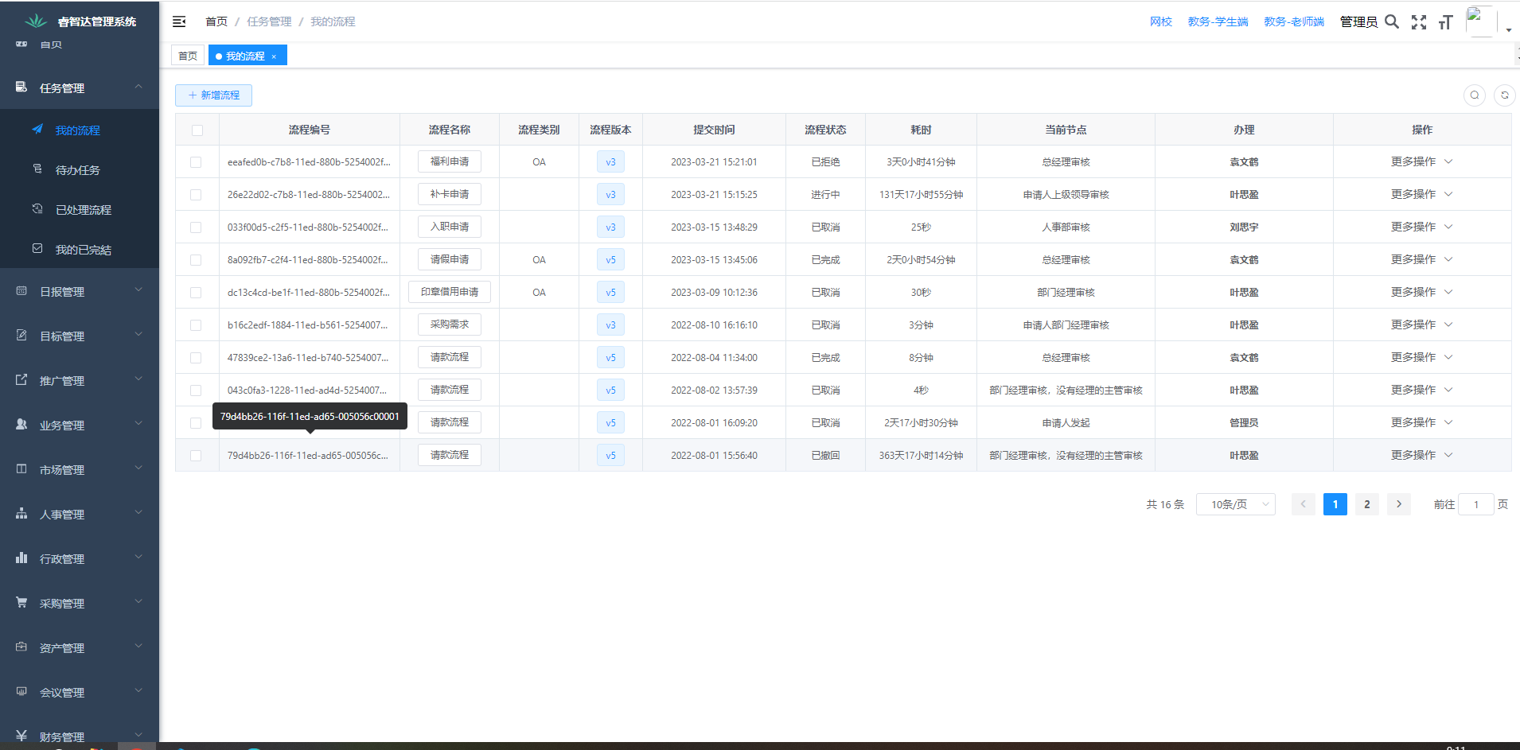
Task: Click the 行政管理 bar-chart icon
Action: [21, 558]
